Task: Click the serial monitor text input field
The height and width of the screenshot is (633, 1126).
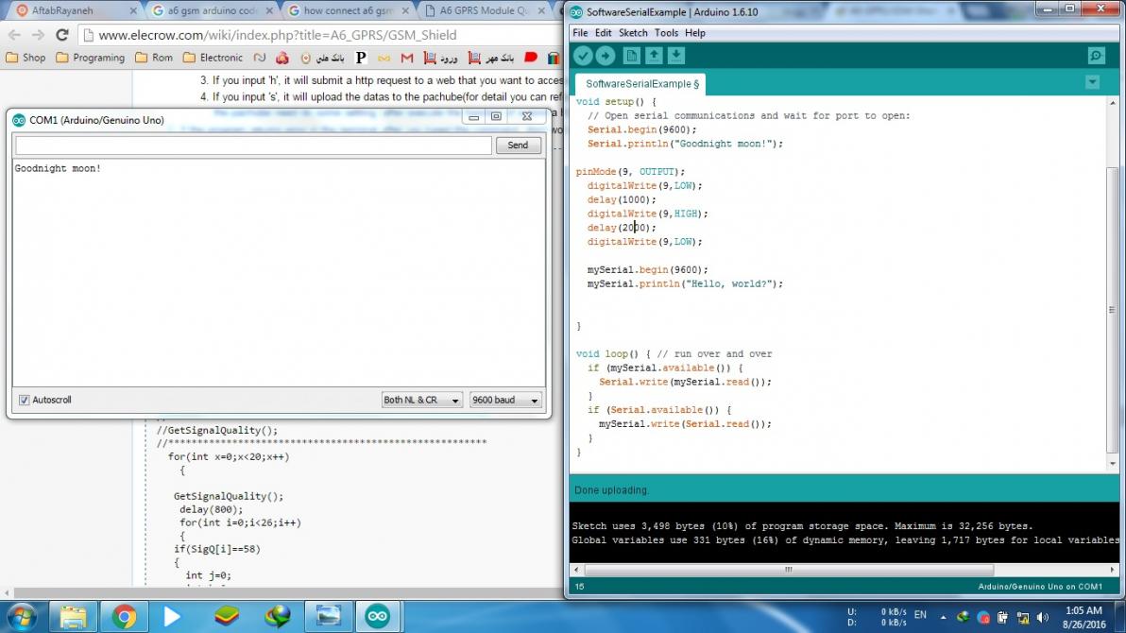Action: (x=253, y=145)
